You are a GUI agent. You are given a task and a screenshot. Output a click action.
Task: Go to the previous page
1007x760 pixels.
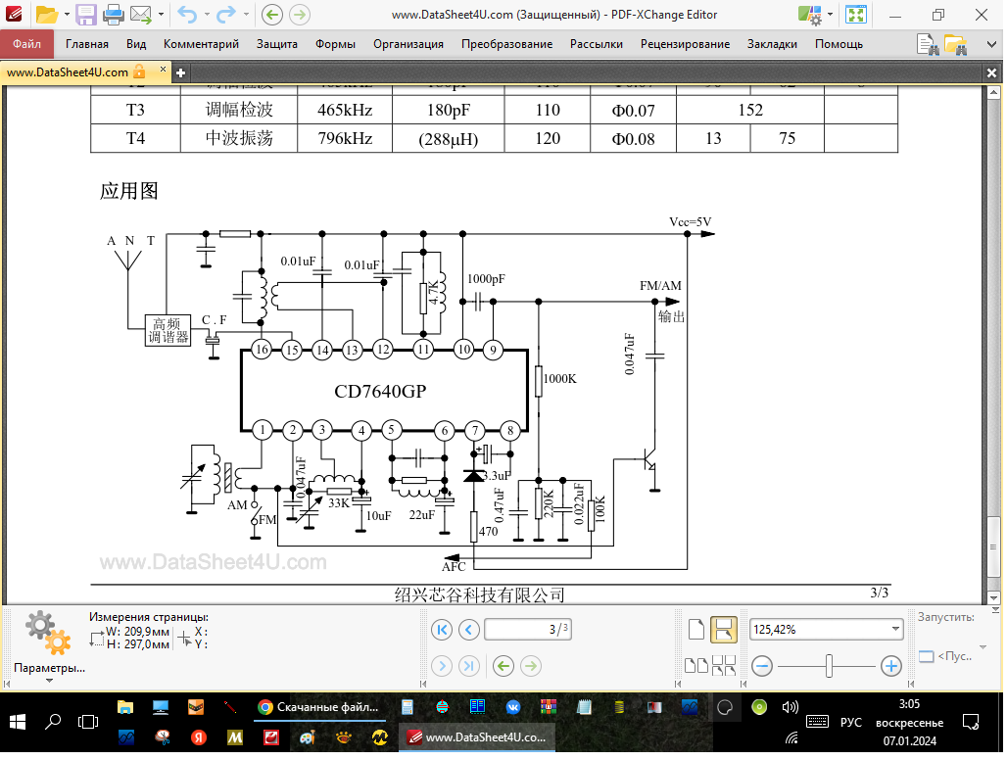469,630
